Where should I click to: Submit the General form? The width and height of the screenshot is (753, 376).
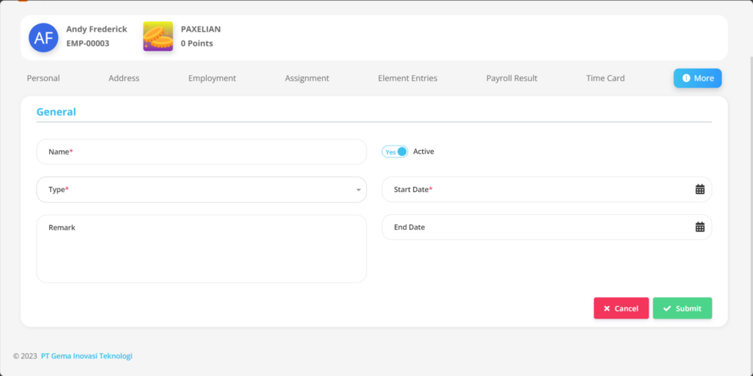(682, 308)
